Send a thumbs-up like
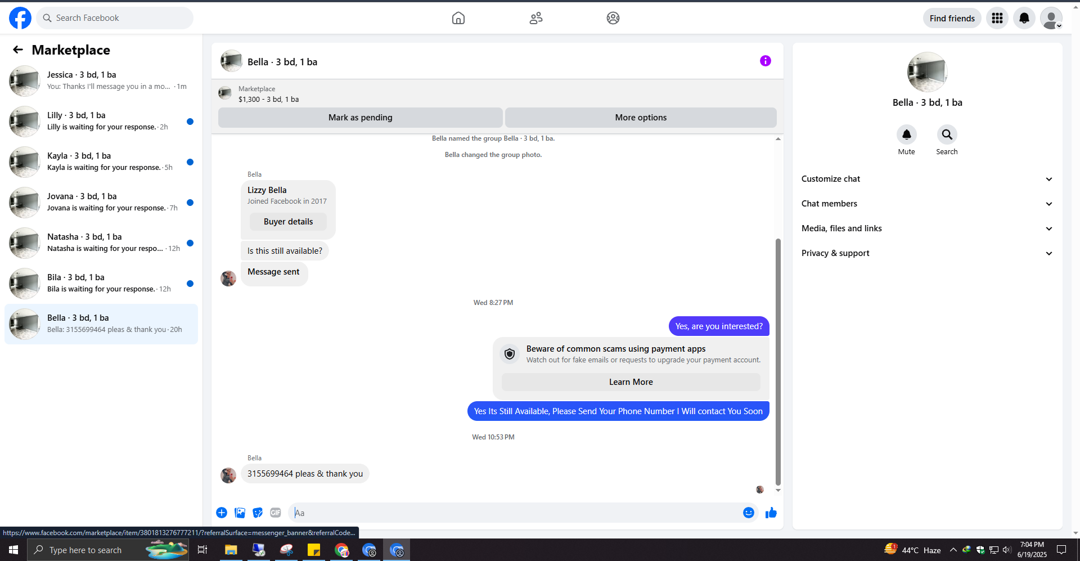Screen dimensions: 1080x561 point(771,513)
